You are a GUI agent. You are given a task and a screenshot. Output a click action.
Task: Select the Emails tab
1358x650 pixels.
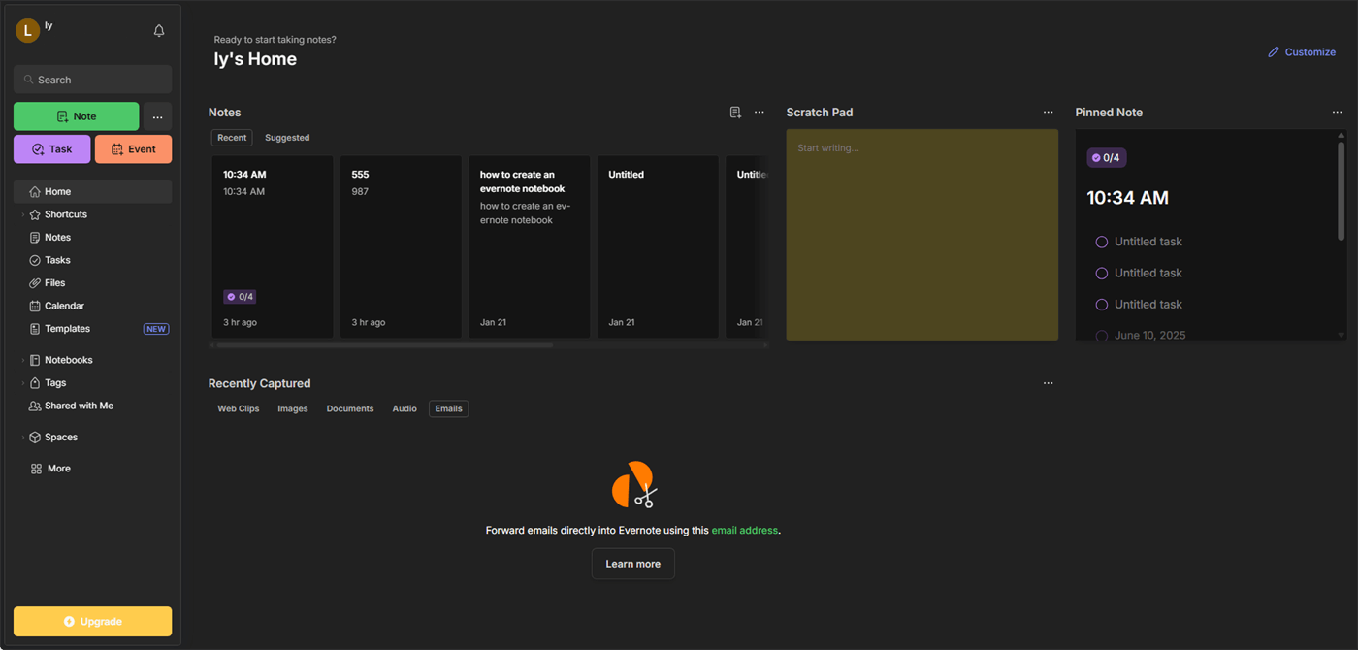pos(448,409)
